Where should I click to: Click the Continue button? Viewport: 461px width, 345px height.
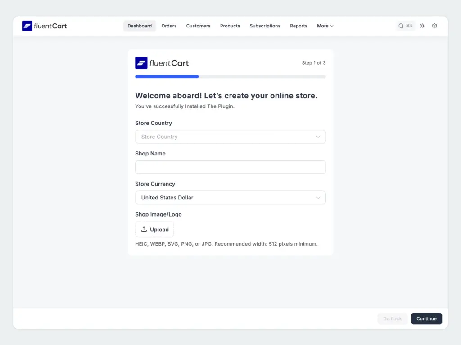[426, 318]
